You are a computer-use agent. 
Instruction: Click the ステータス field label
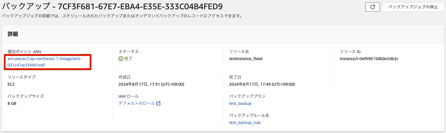(x=128, y=52)
